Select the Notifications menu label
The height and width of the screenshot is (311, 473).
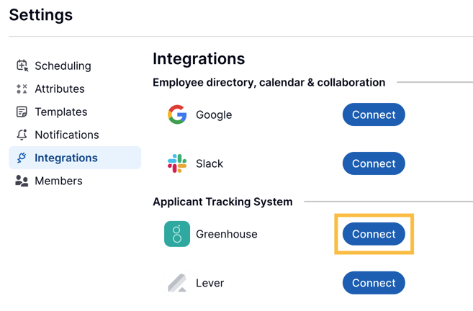[x=67, y=135]
